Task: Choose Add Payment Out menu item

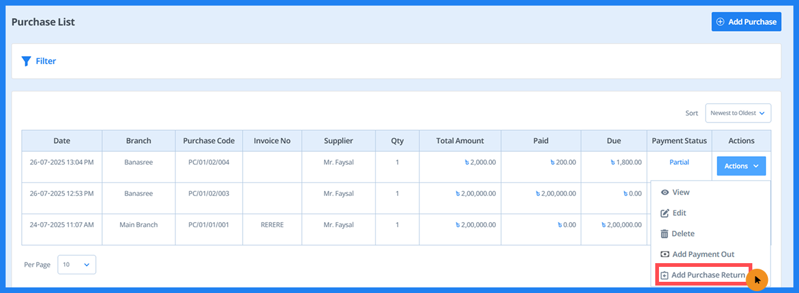Action: click(703, 254)
